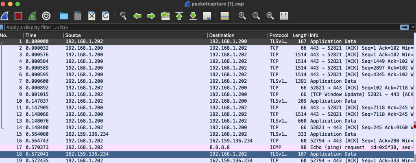Start a new packet capture with the shark fin

coord(5,16)
